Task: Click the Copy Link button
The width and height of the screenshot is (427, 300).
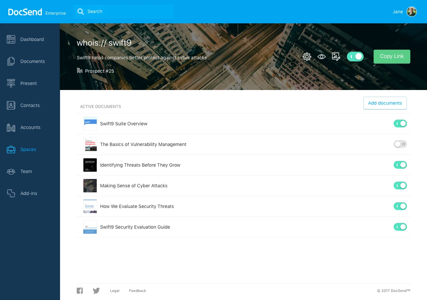Action: point(392,57)
